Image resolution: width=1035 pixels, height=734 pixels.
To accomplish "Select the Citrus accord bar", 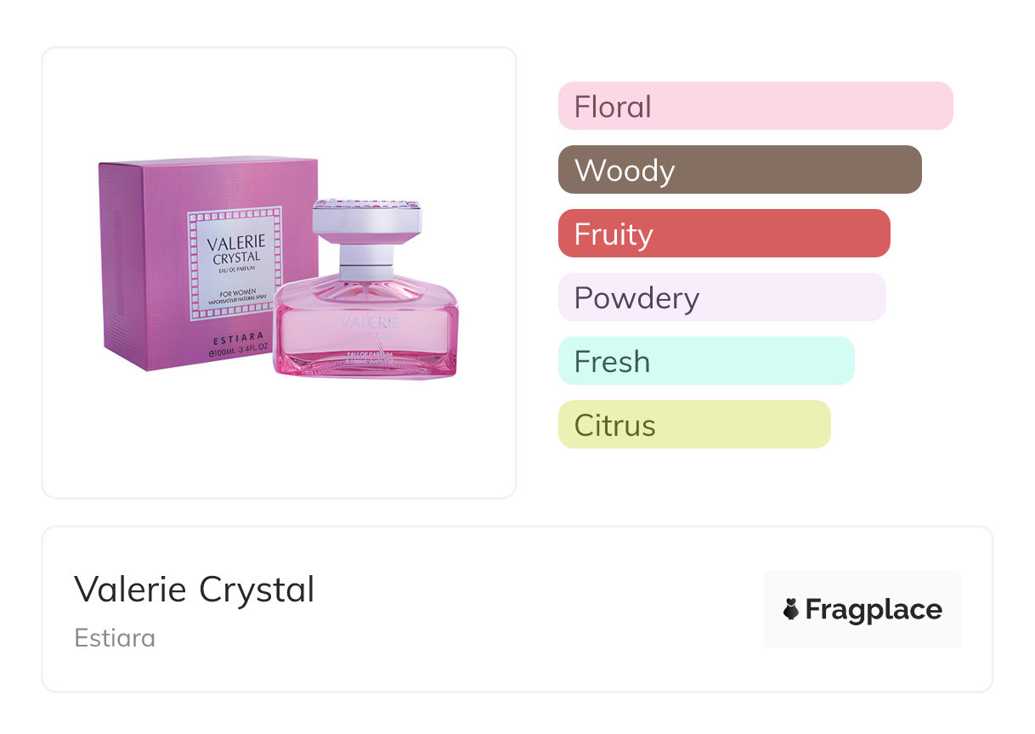I will (x=693, y=425).
